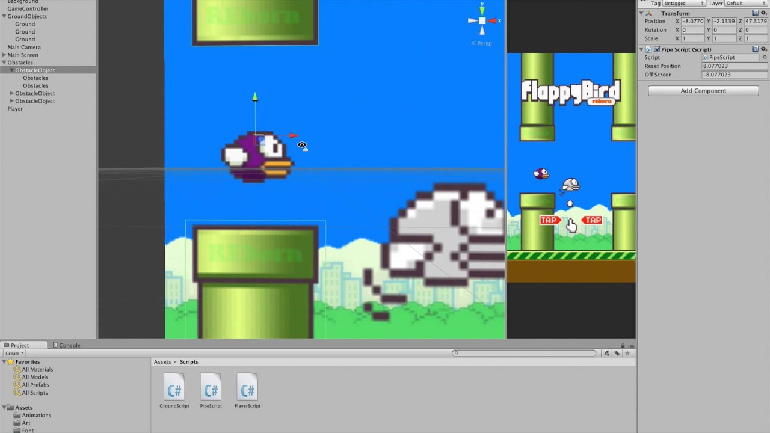
Task: Open the Tag dropdown showing Untagged
Action: pos(685,4)
